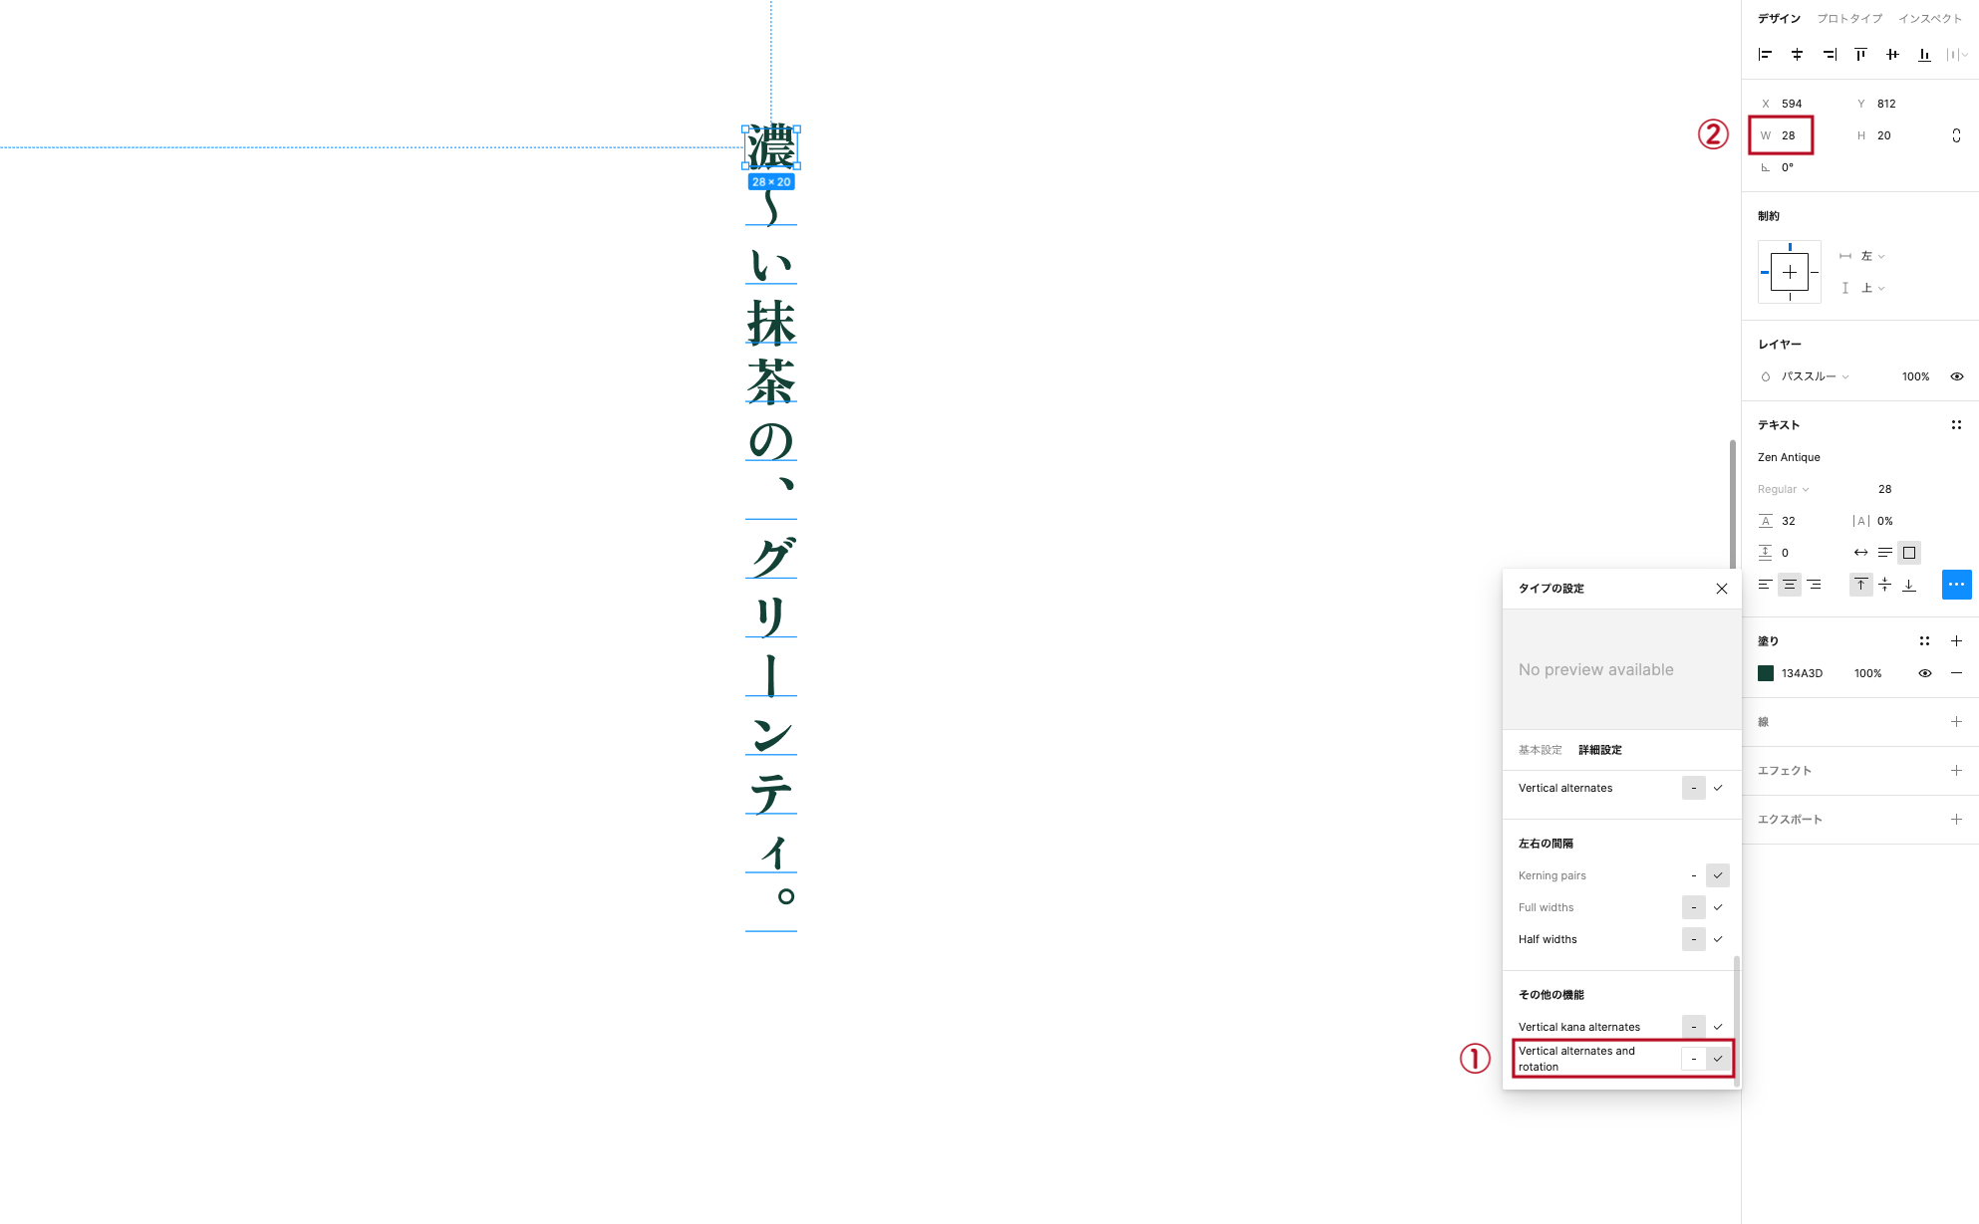Close the タイプの設定 dialog

point(1722,589)
